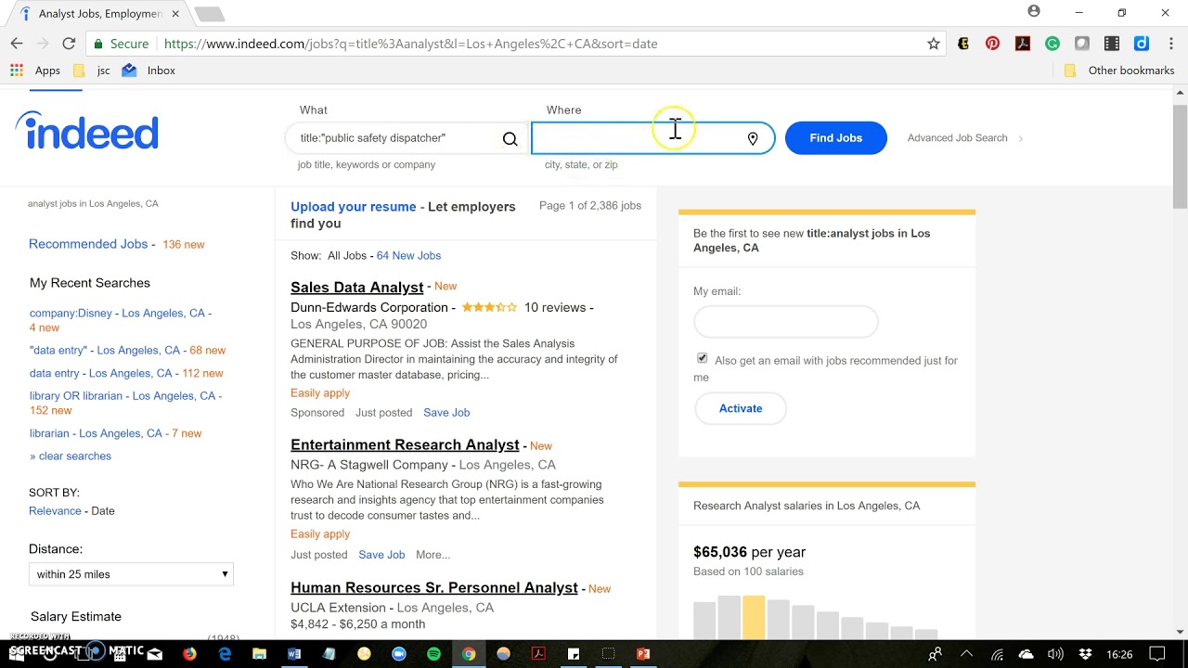Go back with the browser back arrow
Screen dimensions: 1188x668
17,44
